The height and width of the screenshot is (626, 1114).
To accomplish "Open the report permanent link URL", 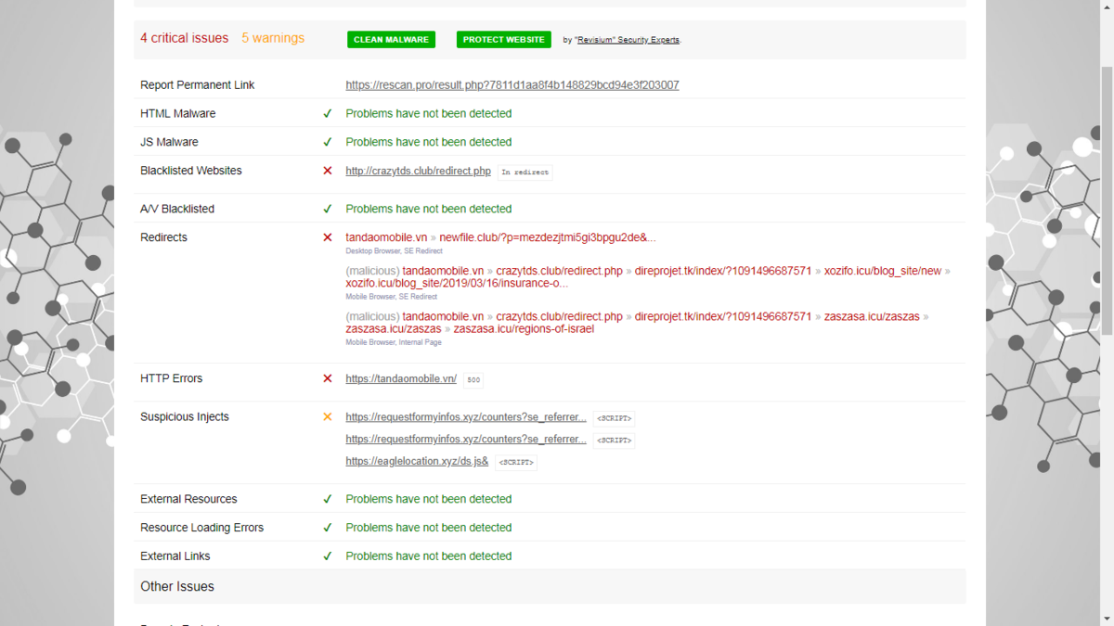I will 512,85.
